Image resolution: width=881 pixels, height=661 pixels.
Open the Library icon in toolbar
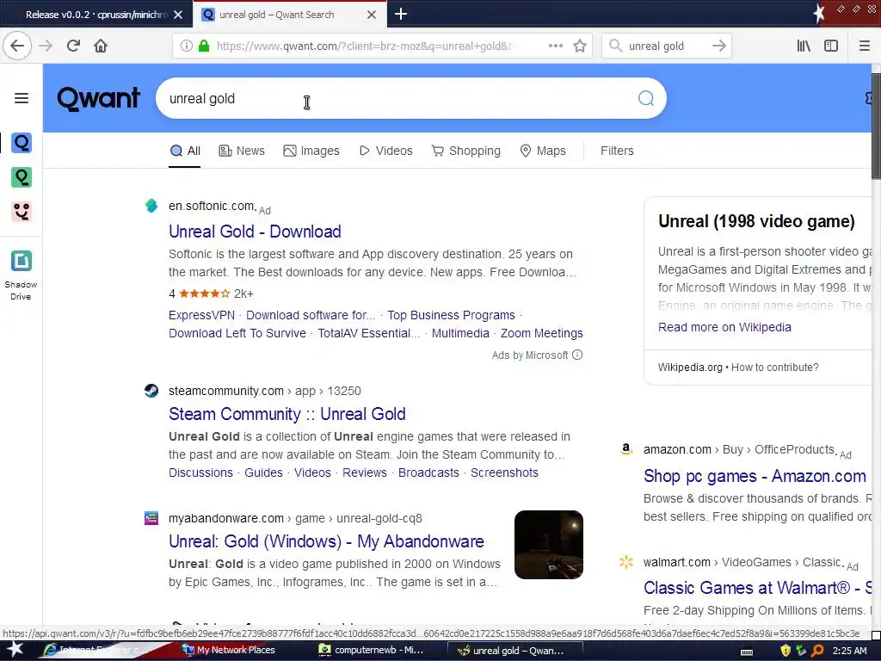pos(804,46)
